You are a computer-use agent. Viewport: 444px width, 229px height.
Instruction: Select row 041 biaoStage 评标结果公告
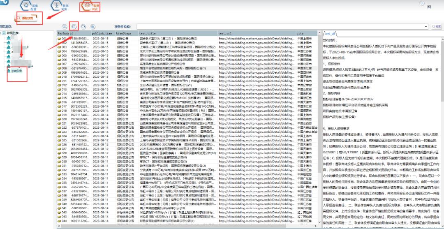[x=125, y=208]
